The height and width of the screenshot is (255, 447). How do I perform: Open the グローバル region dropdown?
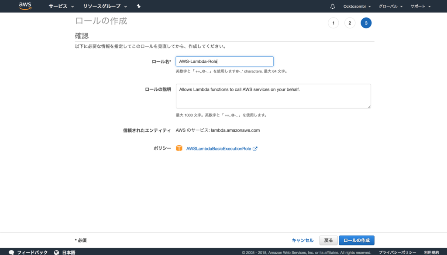point(391,6)
